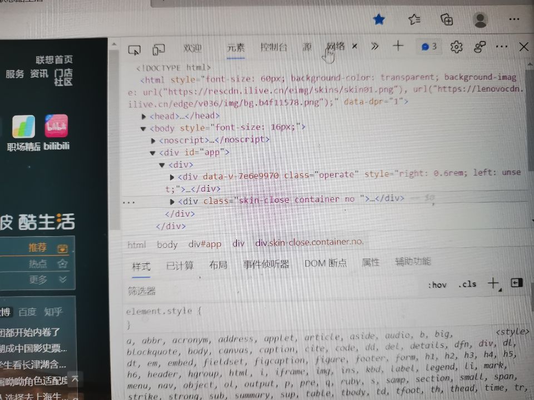Expand the head element node
The width and height of the screenshot is (534, 400).
tap(144, 117)
